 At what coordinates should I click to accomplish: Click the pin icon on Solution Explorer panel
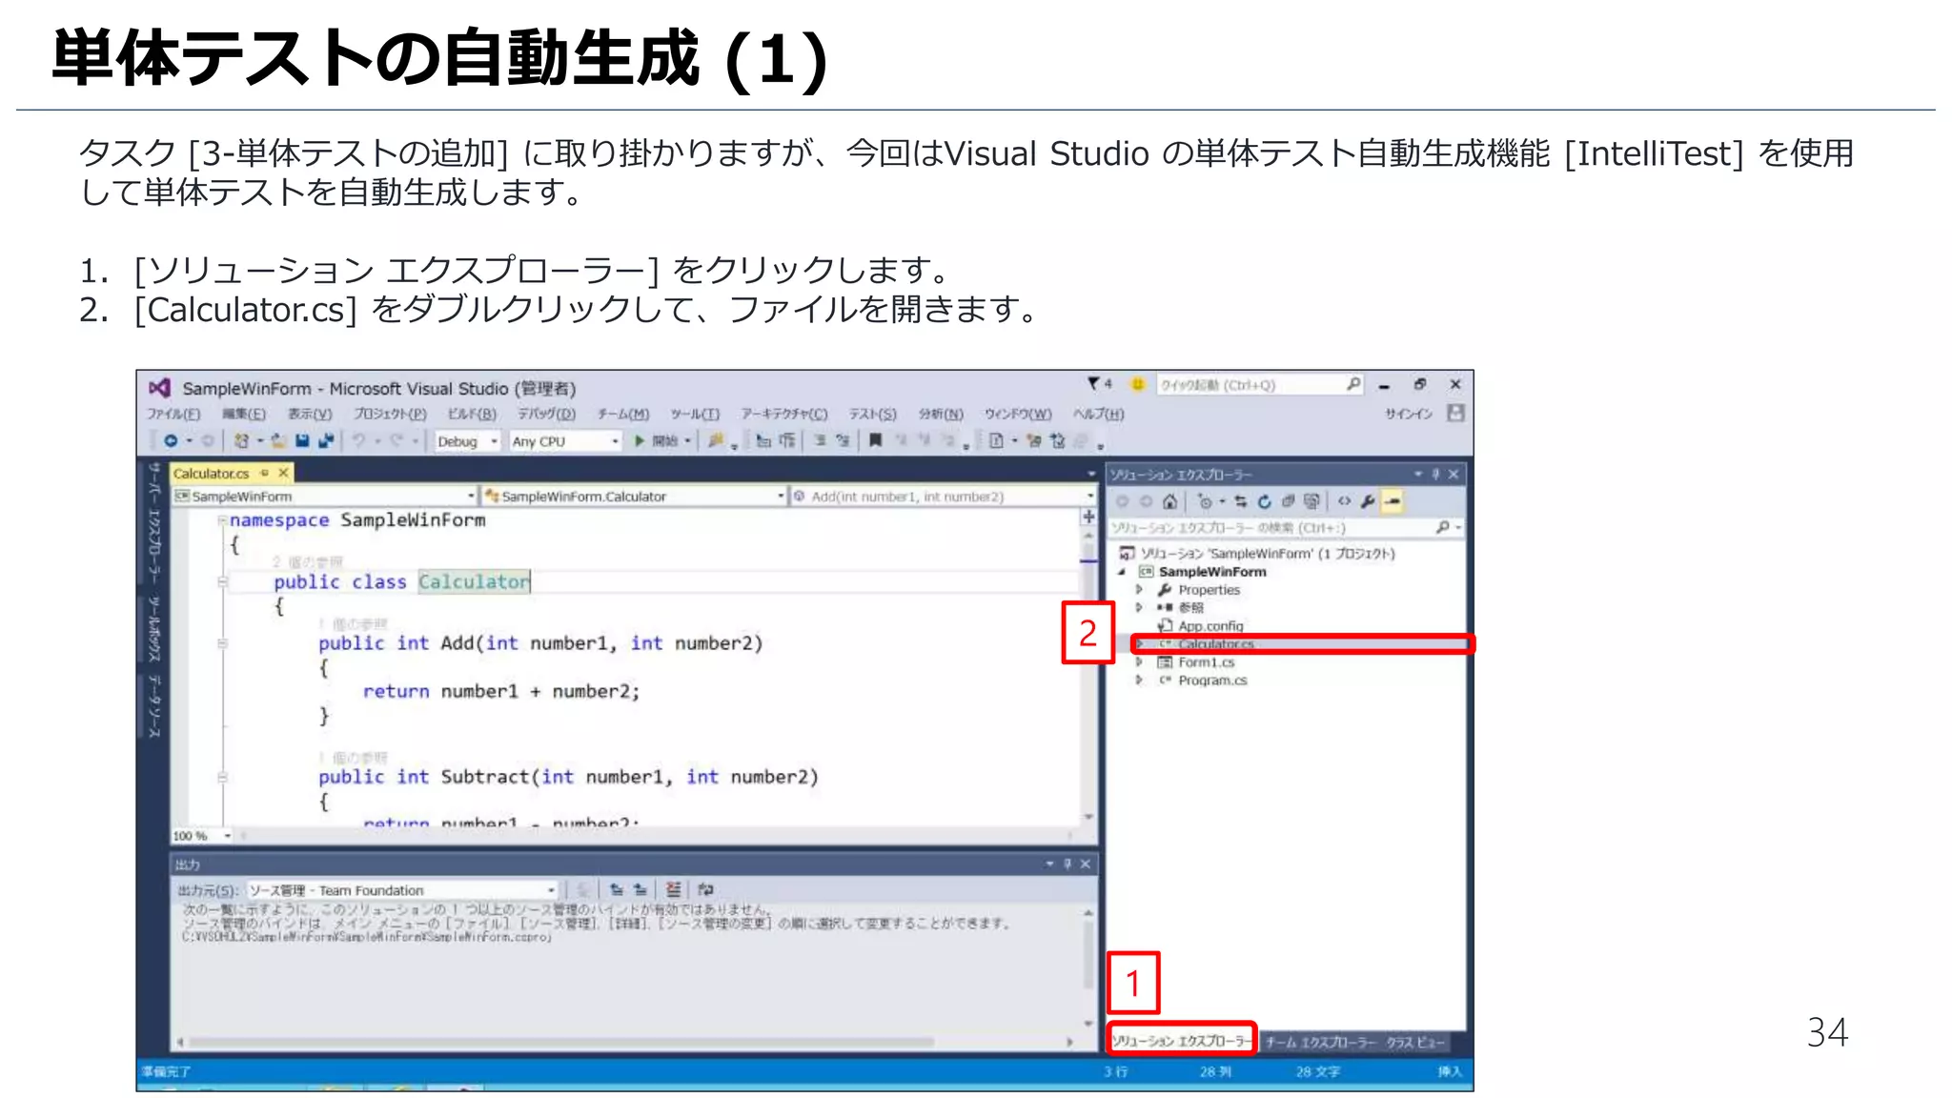tap(1435, 474)
